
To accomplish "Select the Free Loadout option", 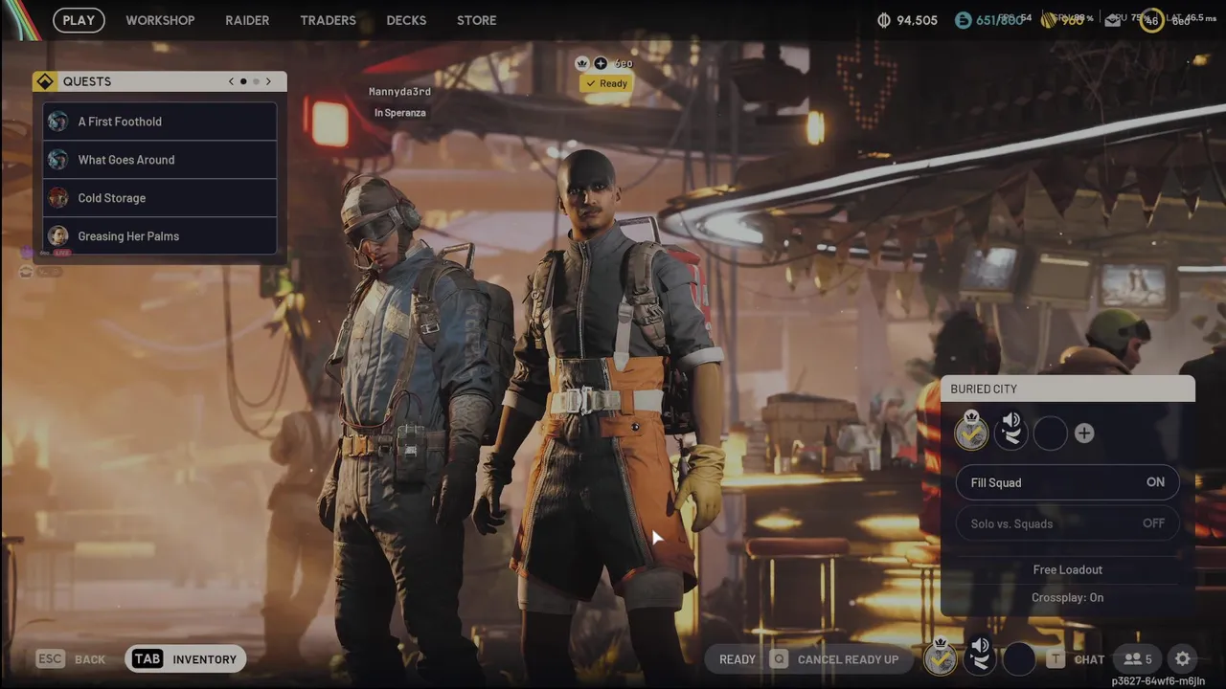I will (1068, 569).
